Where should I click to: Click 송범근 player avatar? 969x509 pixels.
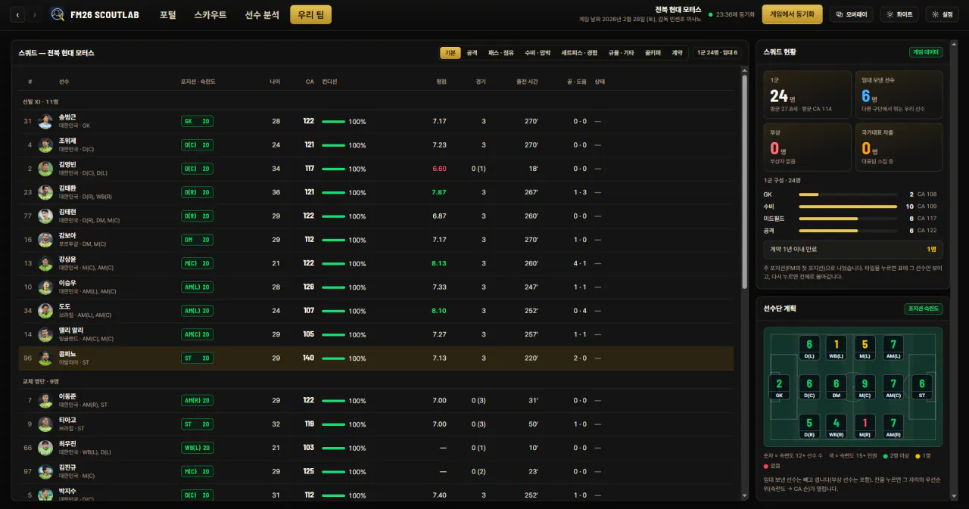pyautogui.click(x=45, y=121)
